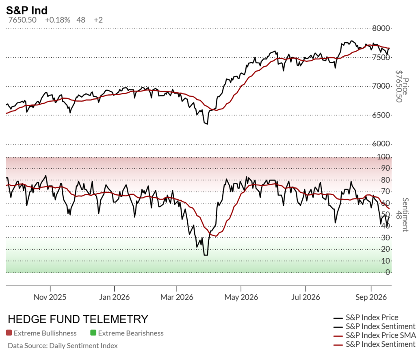This screenshot has height=357, width=416.
Task: Click the 7650.50 price value in header
Action: click(22, 20)
